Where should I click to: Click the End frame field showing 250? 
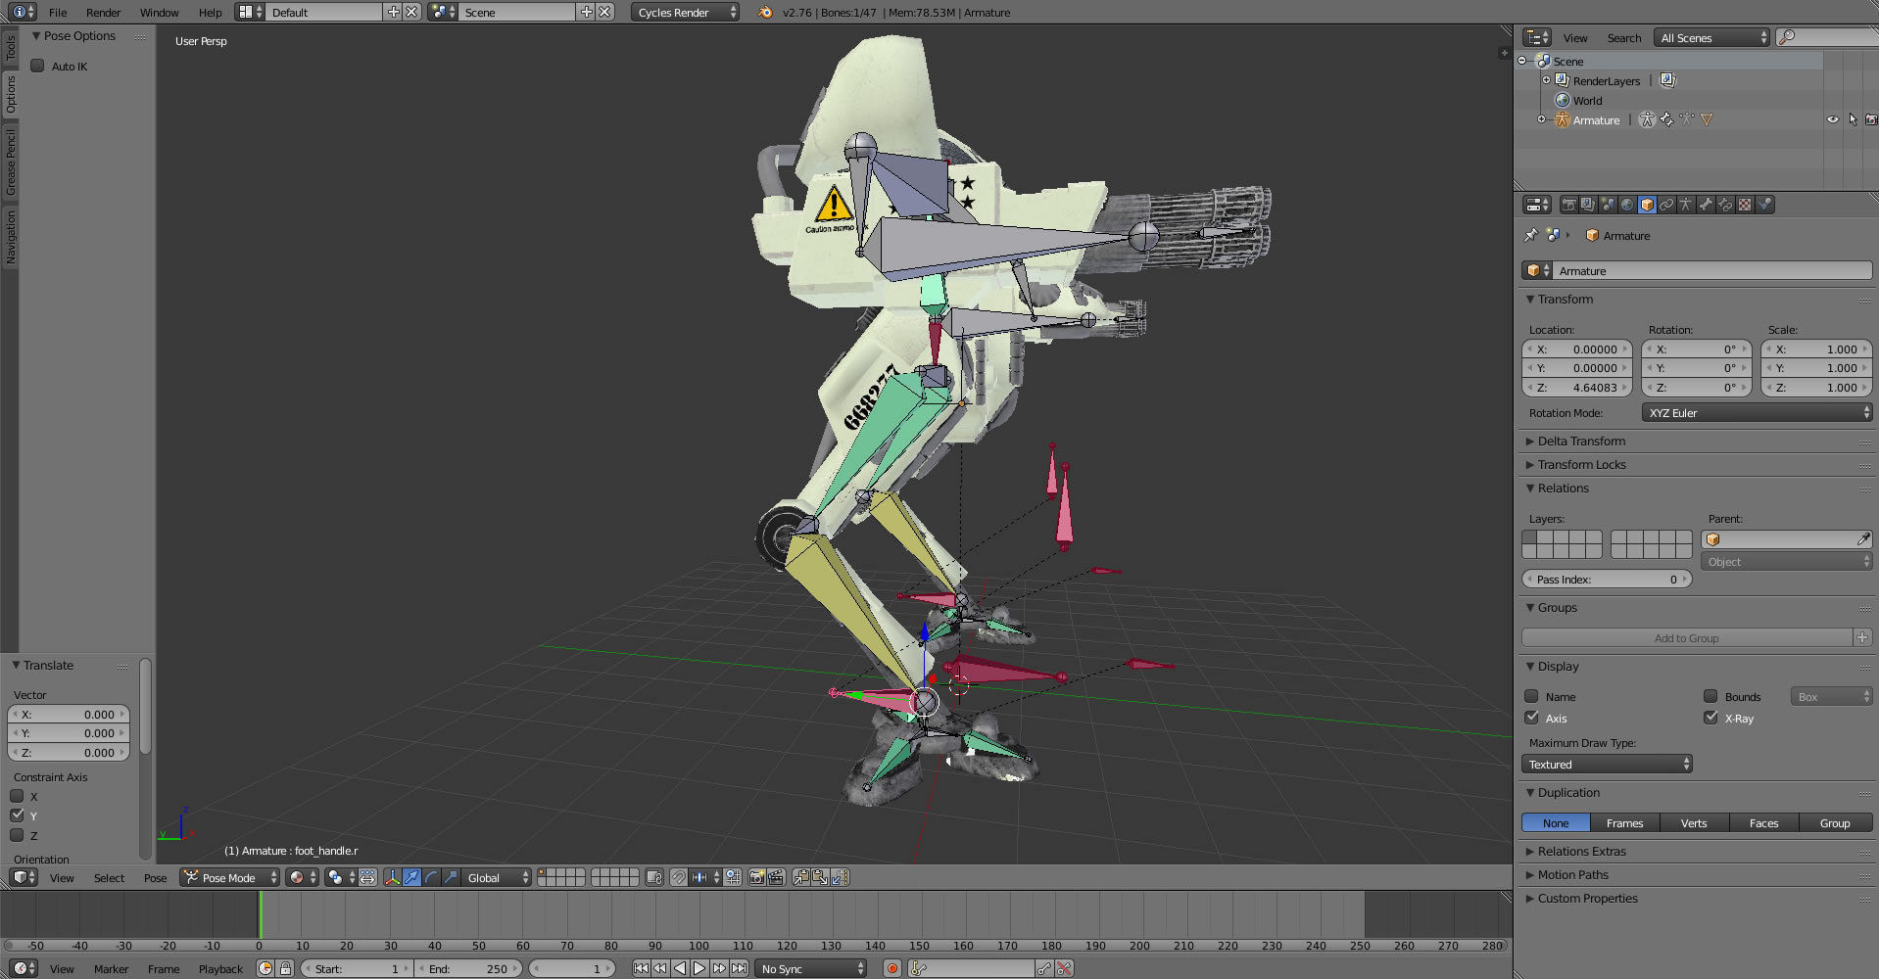coord(468,968)
